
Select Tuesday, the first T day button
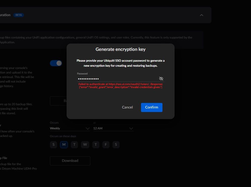pos(74,144)
